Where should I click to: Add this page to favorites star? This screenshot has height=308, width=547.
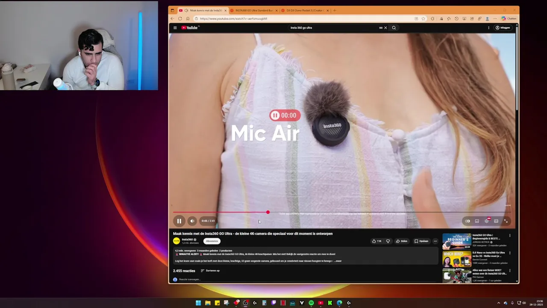pyautogui.click(x=423, y=19)
